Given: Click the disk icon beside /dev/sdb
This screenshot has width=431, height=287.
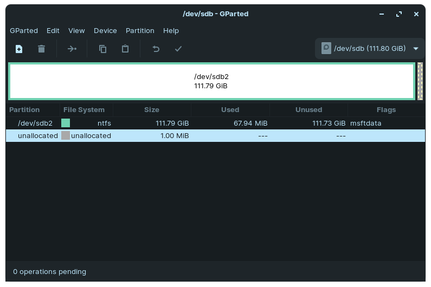Looking at the screenshot, I should coord(326,48).
